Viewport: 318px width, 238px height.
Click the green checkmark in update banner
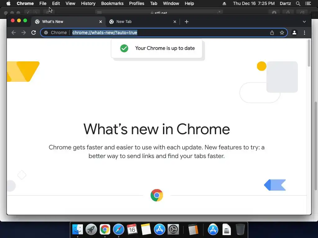[124, 48]
